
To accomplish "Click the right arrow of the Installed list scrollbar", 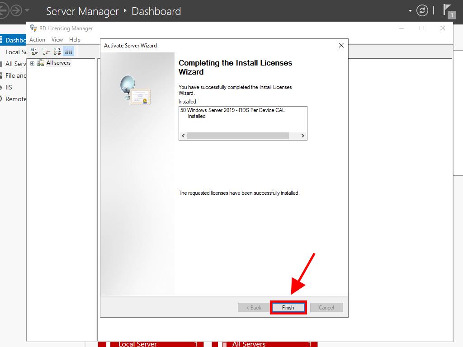I will (x=302, y=136).
